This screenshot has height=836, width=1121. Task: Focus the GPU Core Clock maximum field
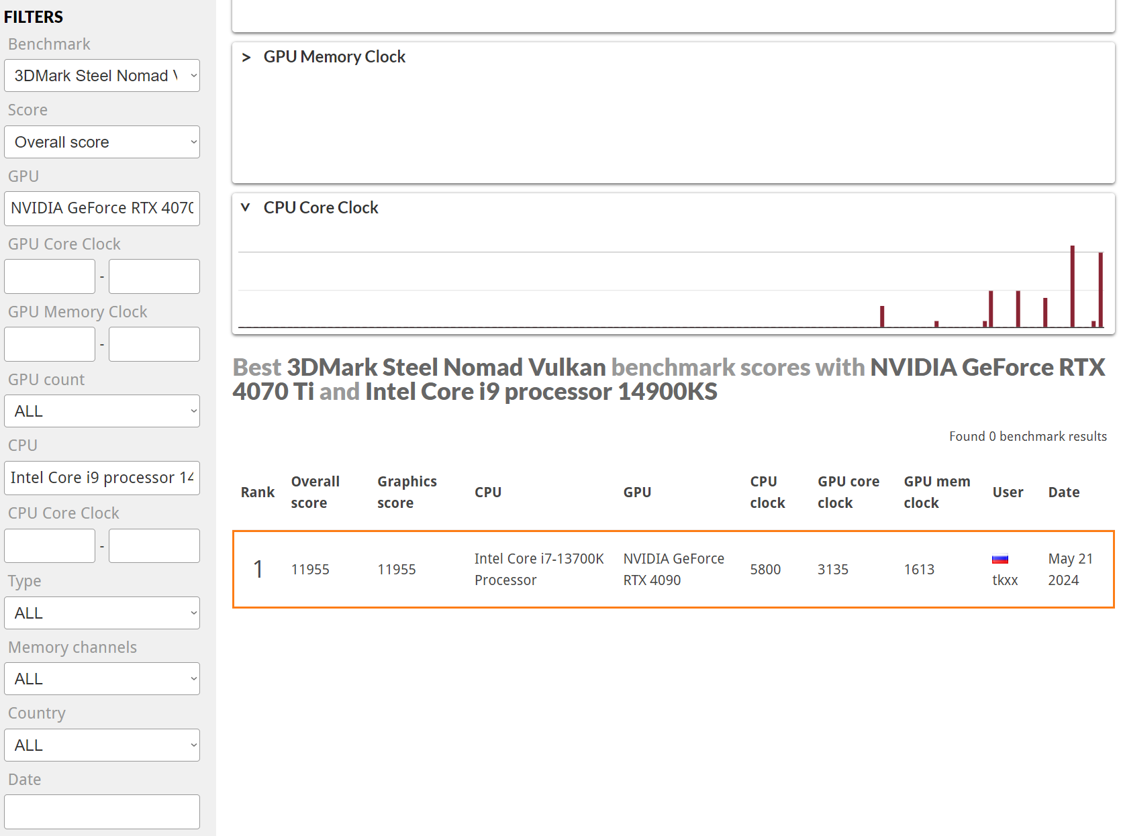tap(154, 276)
